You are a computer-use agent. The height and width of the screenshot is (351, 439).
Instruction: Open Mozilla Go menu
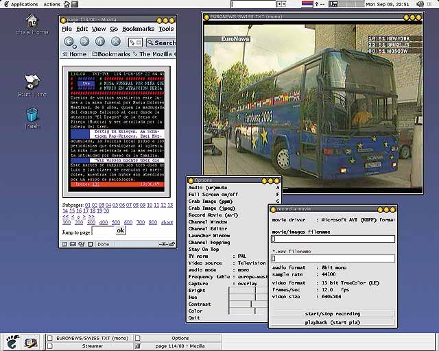tap(114, 29)
